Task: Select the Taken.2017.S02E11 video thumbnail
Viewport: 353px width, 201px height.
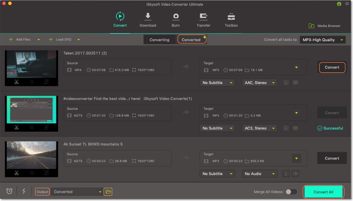Action: point(32,63)
